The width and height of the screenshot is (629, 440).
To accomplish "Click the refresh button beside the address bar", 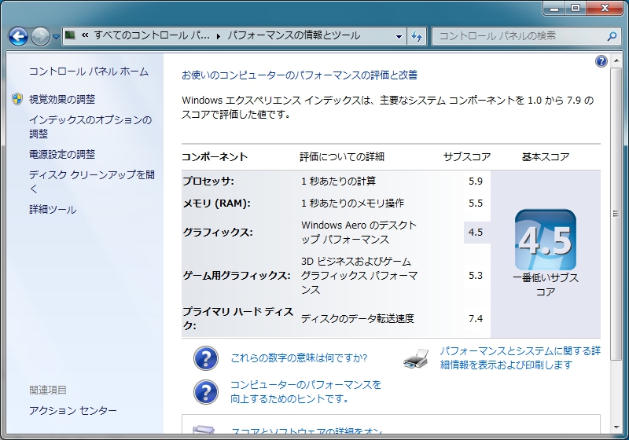I will 417,36.
